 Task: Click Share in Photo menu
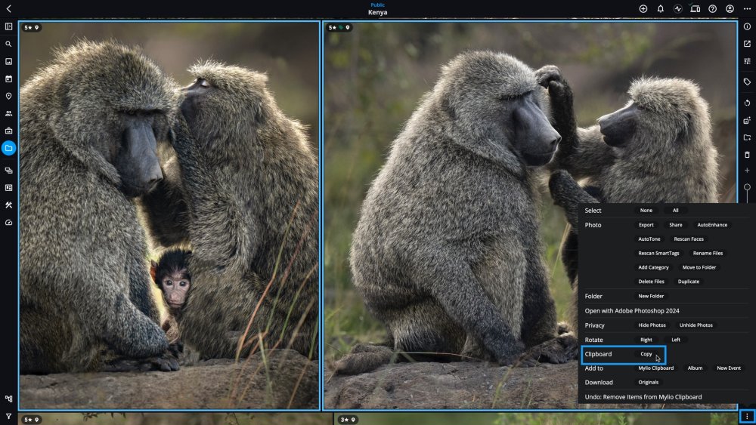click(675, 225)
